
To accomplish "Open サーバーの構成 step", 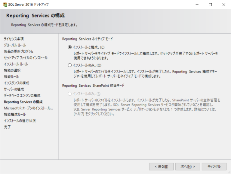I will tap(14, 89).
